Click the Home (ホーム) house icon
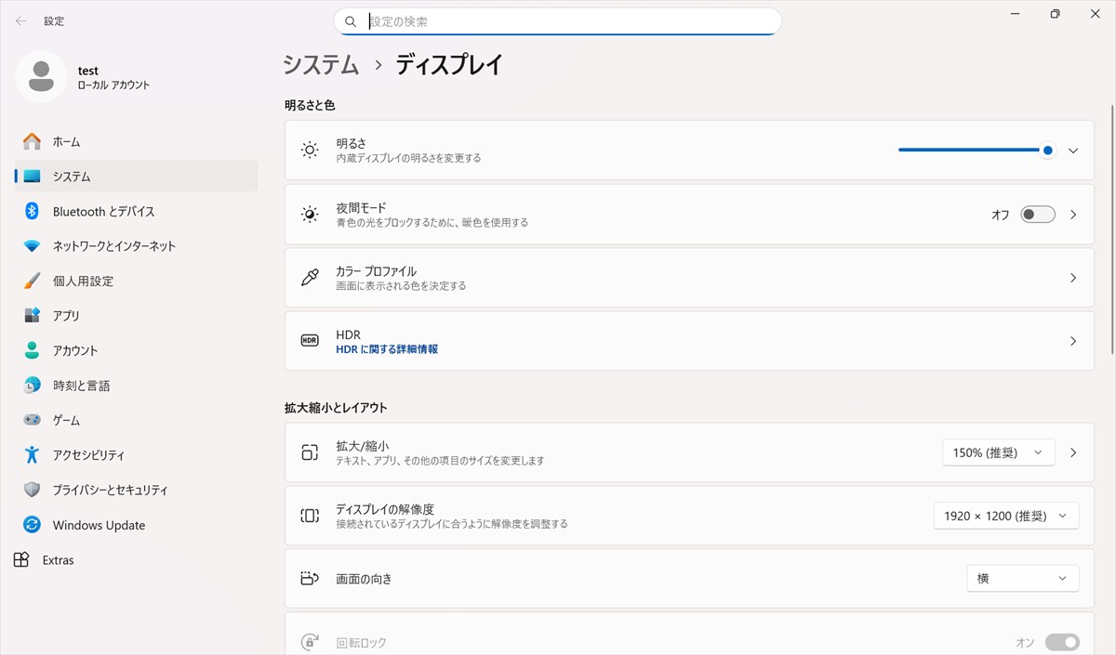The height and width of the screenshot is (655, 1116). [33, 141]
